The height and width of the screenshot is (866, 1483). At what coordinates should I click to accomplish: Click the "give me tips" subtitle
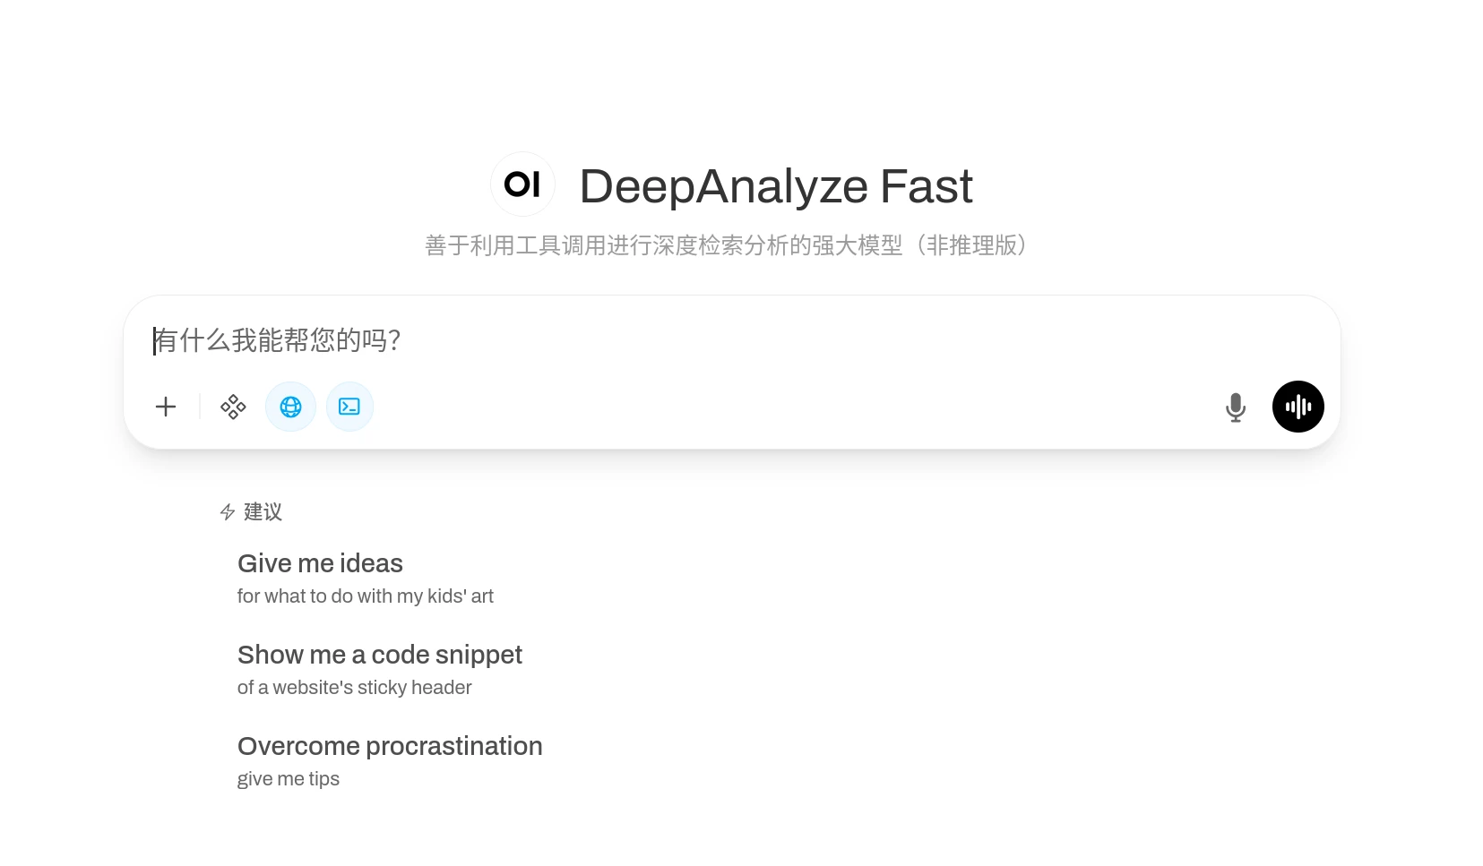(x=288, y=779)
